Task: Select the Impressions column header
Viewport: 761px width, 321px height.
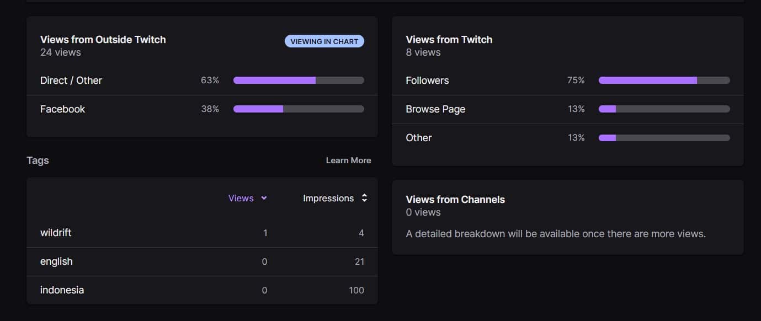Action: (328, 197)
